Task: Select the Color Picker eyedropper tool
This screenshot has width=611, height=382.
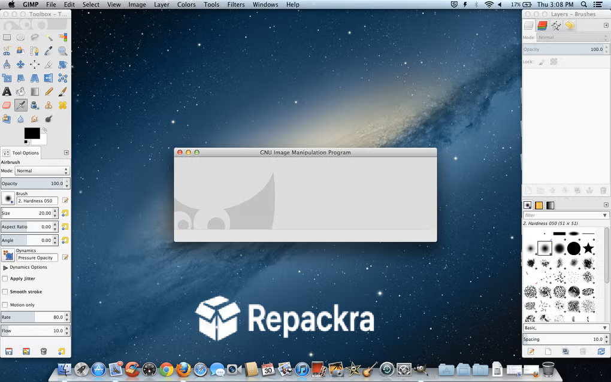Action: tap(49, 51)
